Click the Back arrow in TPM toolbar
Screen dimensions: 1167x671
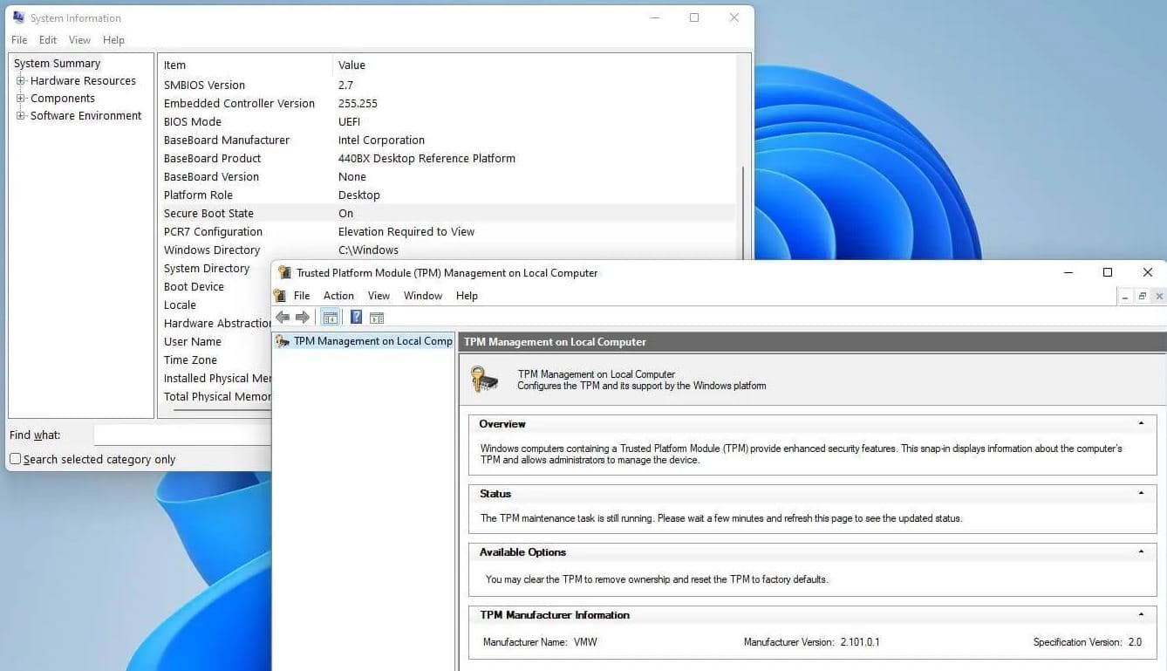tap(283, 318)
